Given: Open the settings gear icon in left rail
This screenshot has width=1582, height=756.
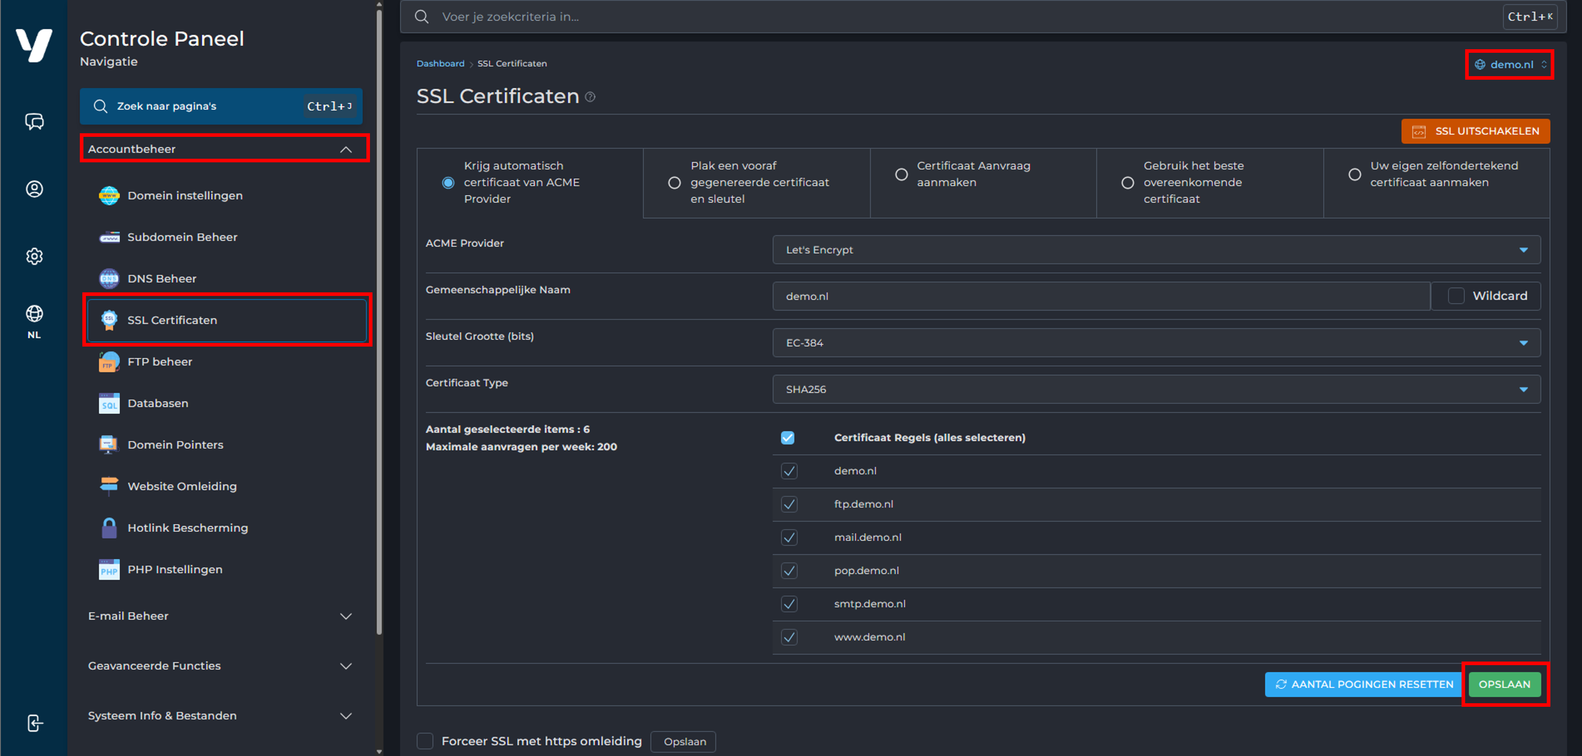Looking at the screenshot, I should (x=35, y=256).
